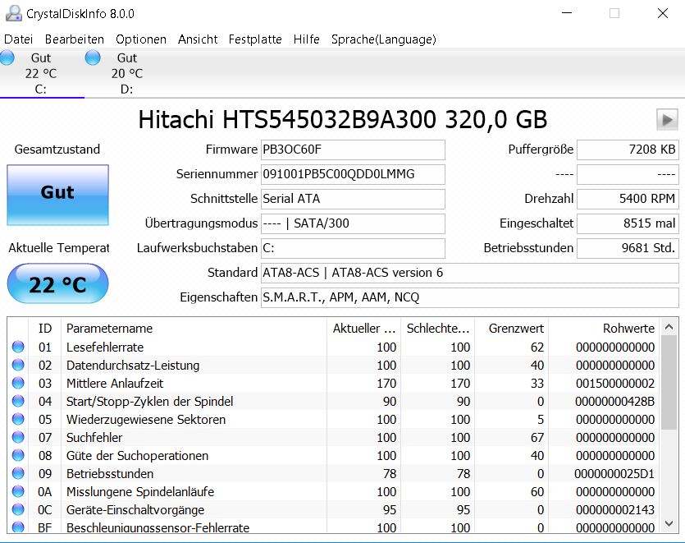Click the Seriennummer field value
Viewport: 685px width, 543px height.
(353, 174)
